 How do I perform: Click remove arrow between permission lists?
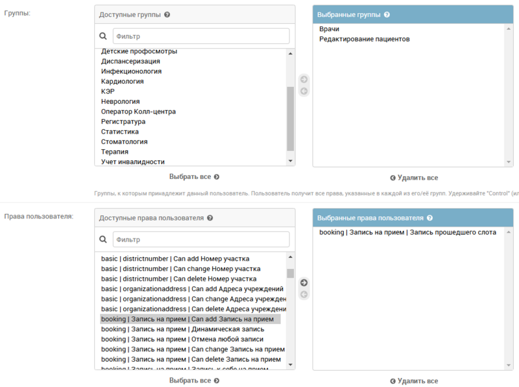point(304,294)
